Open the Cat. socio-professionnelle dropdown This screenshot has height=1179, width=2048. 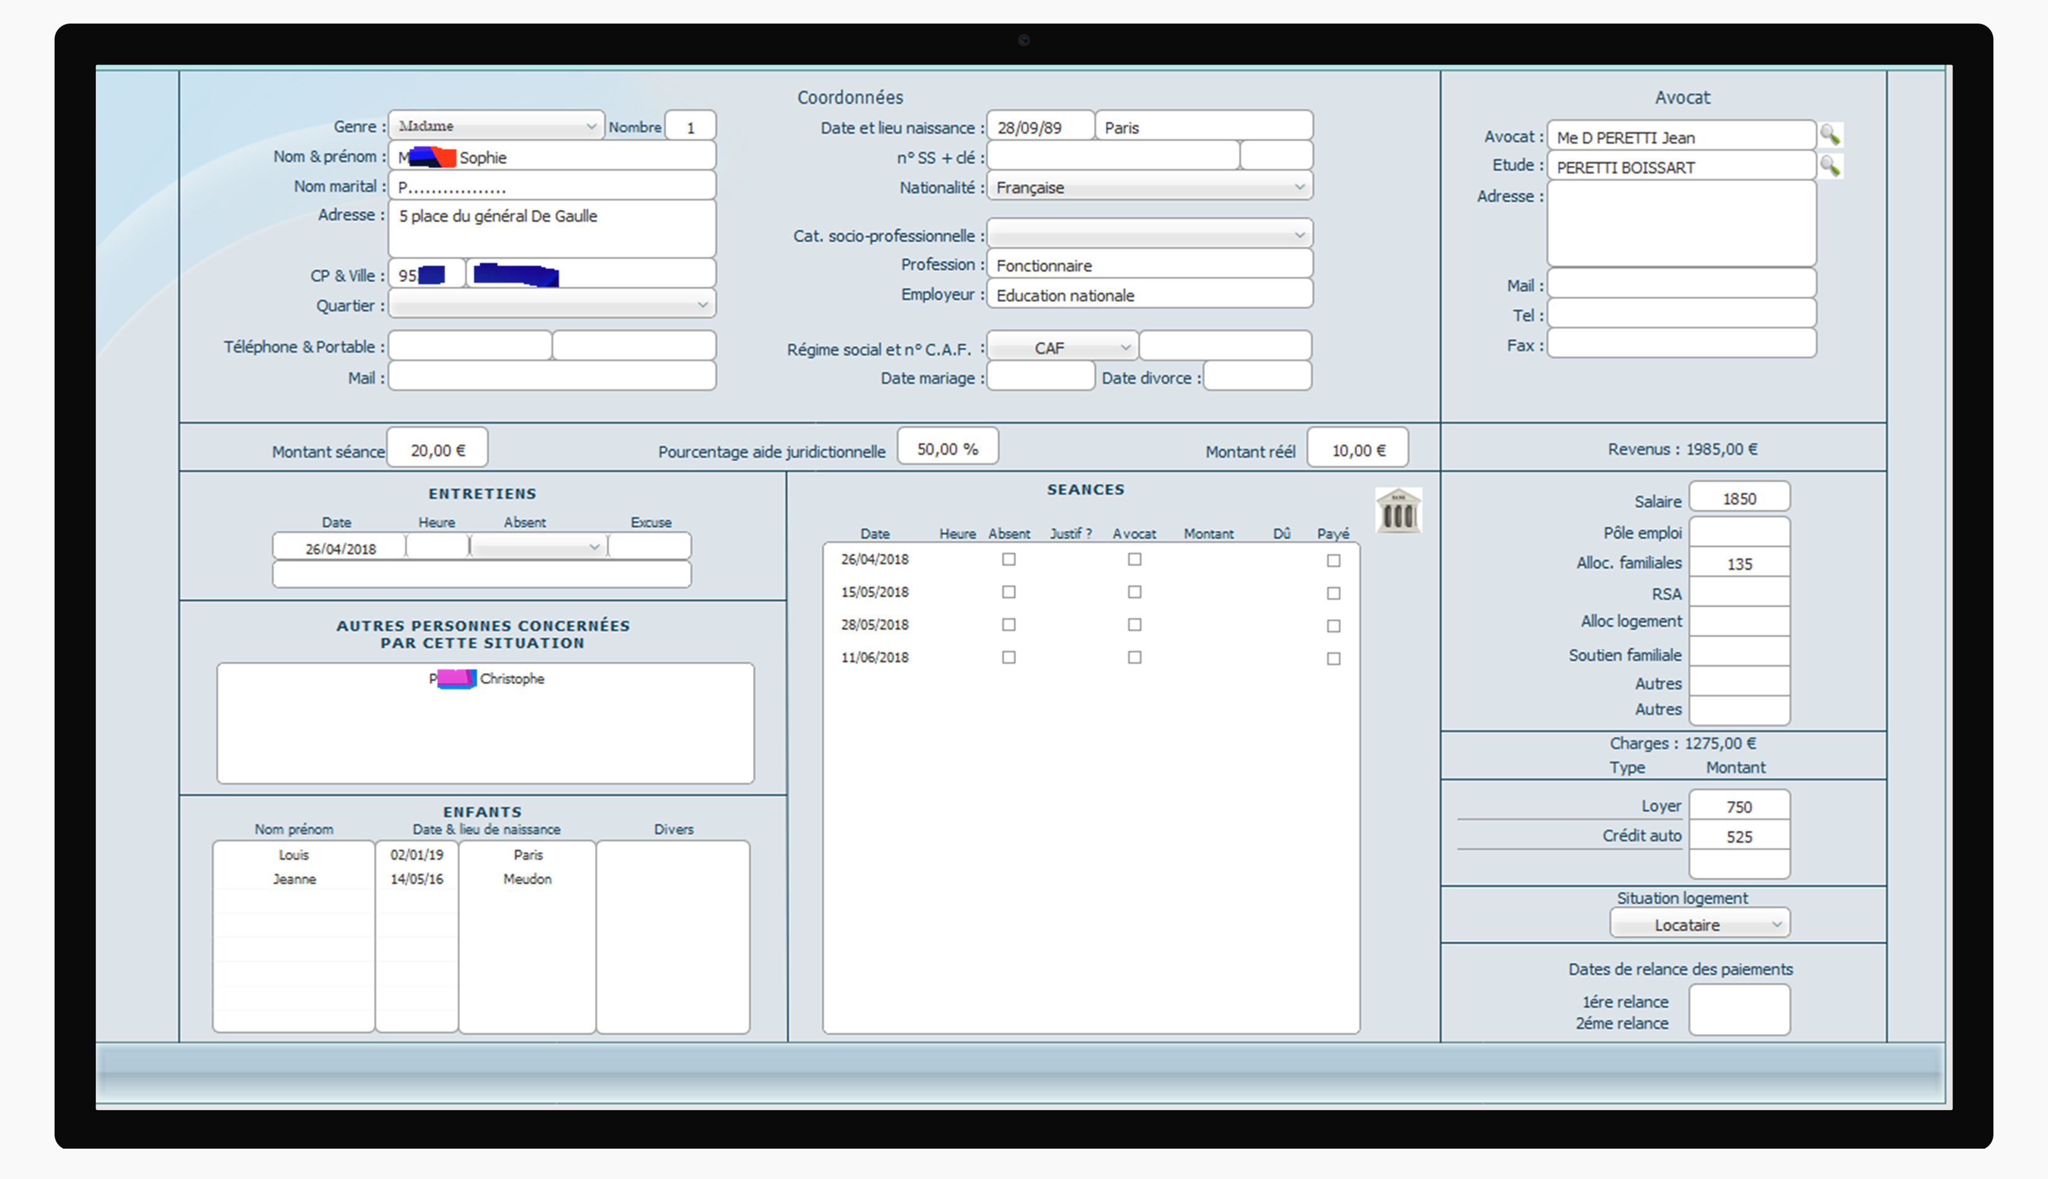[1299, 235]
